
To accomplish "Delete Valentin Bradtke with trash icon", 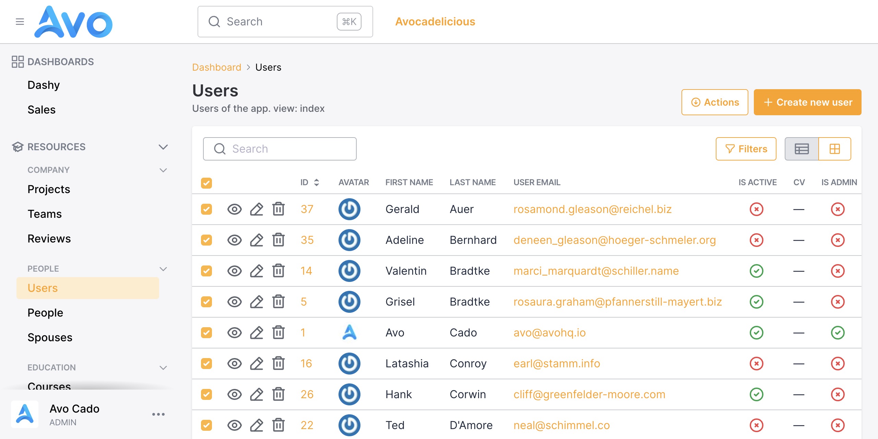I will tap(278, 271).
